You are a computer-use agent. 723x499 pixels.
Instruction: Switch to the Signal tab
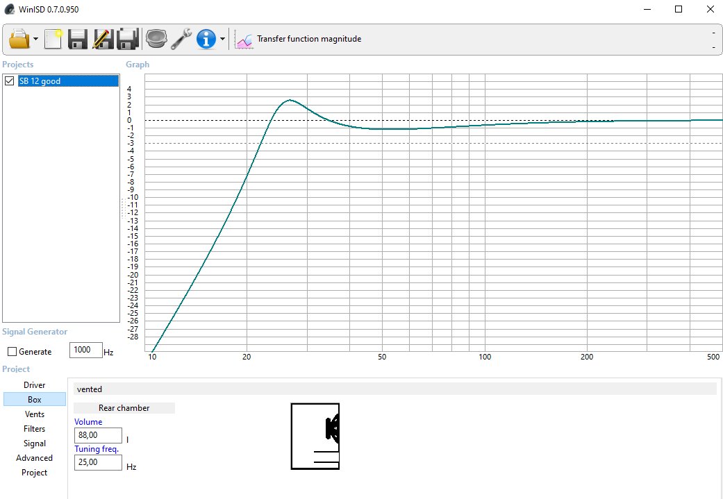pos(35,443)
